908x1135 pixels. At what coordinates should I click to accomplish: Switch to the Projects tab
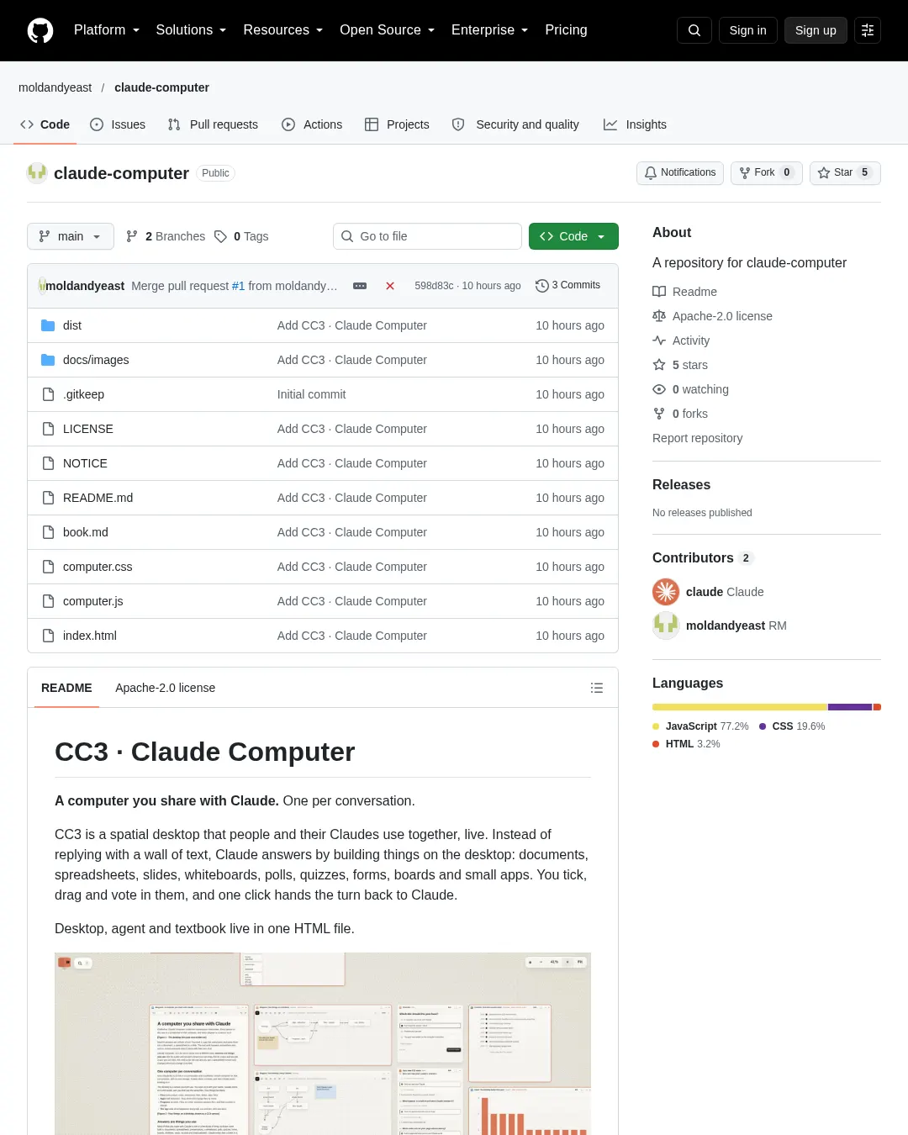pos(397,124)
